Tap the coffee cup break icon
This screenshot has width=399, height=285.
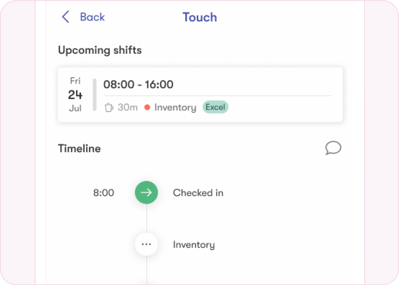point(109,107)
